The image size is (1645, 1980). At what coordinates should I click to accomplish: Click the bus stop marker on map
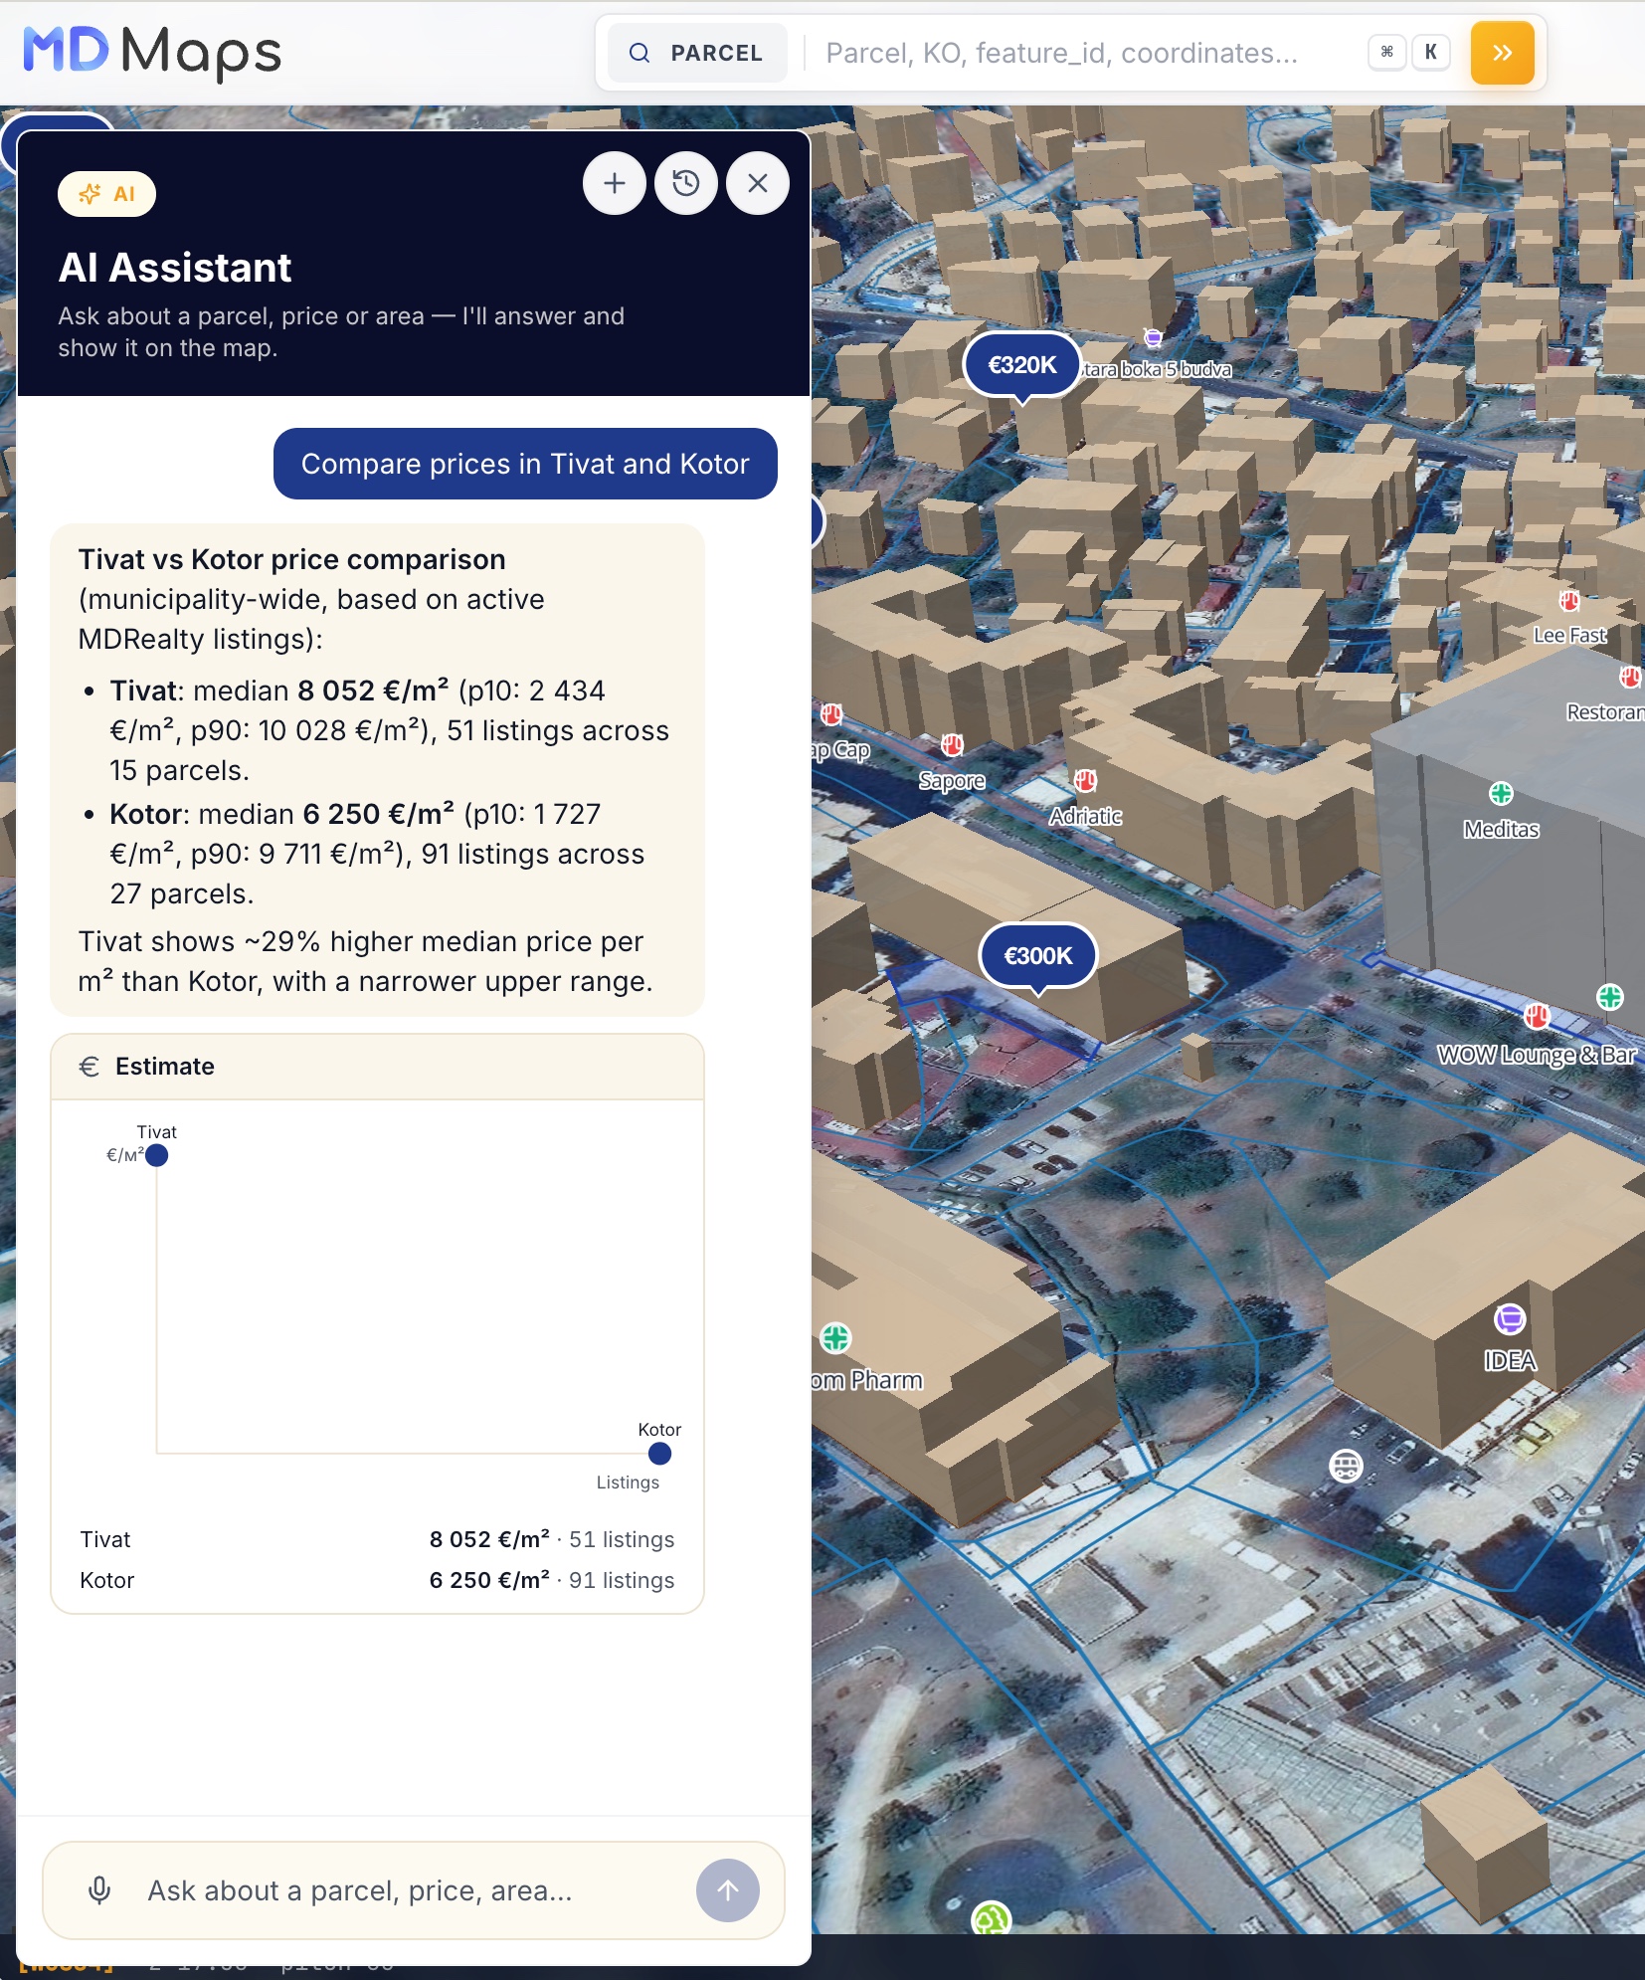(x=1346, y=1466)
